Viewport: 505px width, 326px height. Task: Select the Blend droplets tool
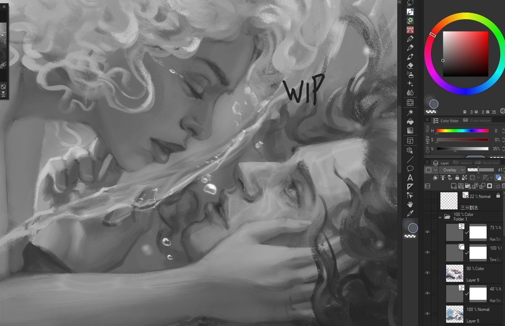[410, 93]
